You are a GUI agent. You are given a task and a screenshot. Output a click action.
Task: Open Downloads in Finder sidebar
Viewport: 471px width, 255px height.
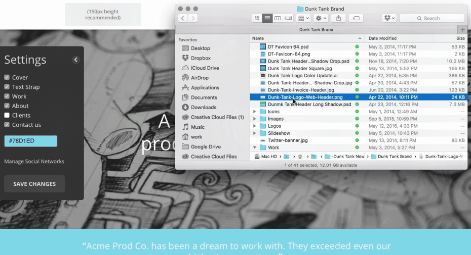tap(204, 108)
